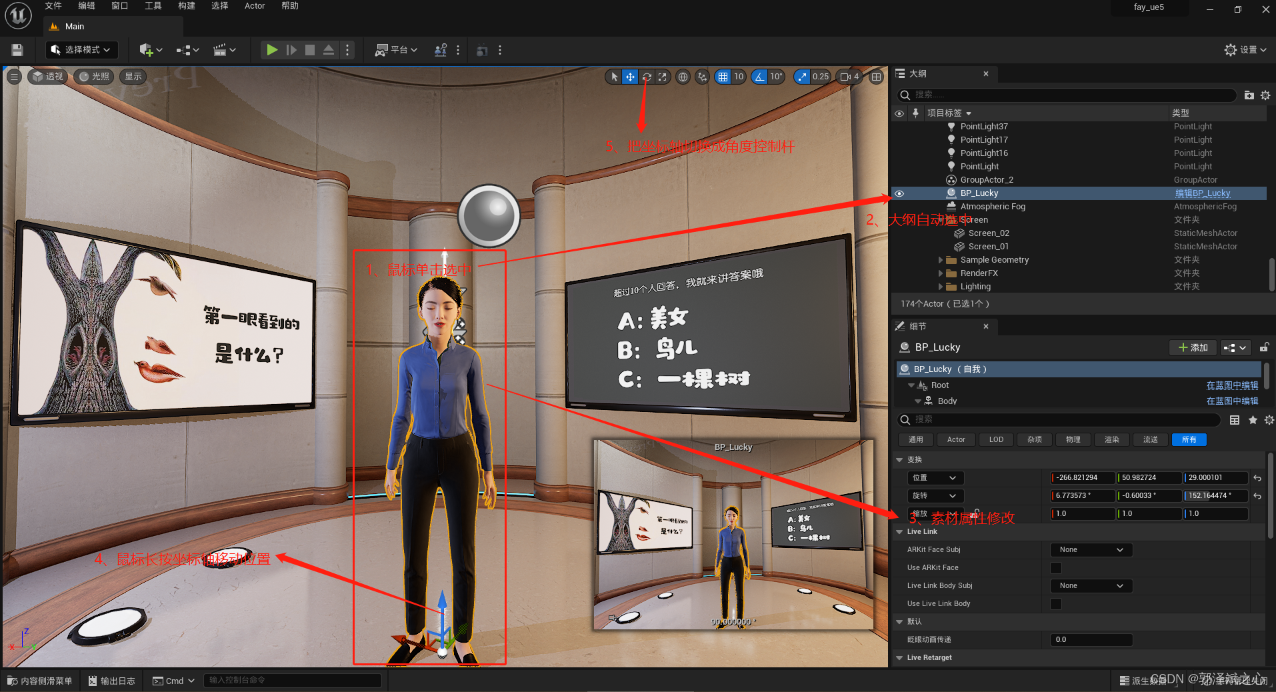Screen dimensions: 1276x692
Task: Toggle viewport layout maximize icon
Action: click(x=876, y=77)
